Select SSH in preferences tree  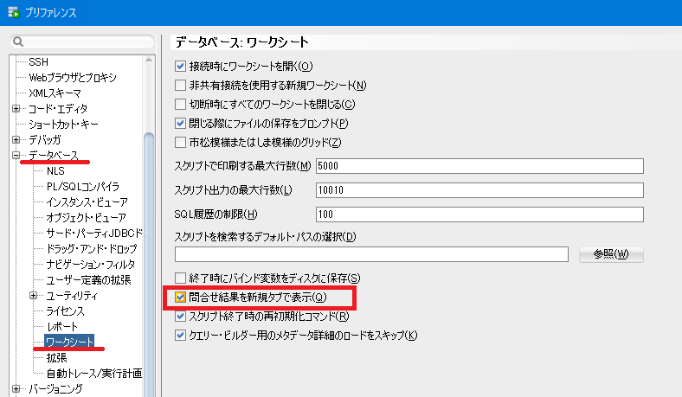coord(38,61)
